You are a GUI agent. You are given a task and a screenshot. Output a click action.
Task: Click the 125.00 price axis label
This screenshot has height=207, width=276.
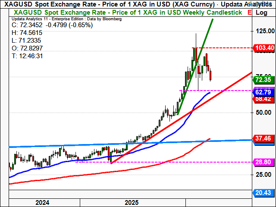(x=263, y=31)
